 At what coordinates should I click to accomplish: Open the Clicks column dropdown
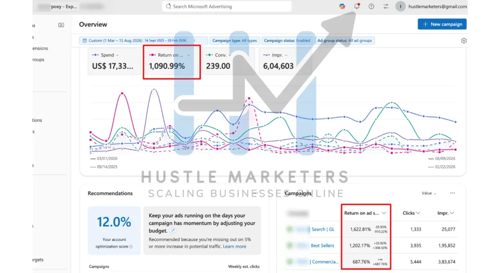pyautogui.click(x=418, y=213)
